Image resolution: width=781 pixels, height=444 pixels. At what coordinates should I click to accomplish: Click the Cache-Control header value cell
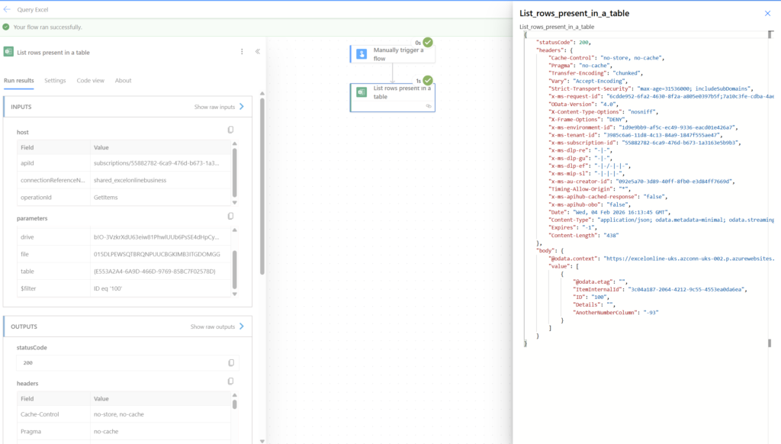[x=118, y=414]
